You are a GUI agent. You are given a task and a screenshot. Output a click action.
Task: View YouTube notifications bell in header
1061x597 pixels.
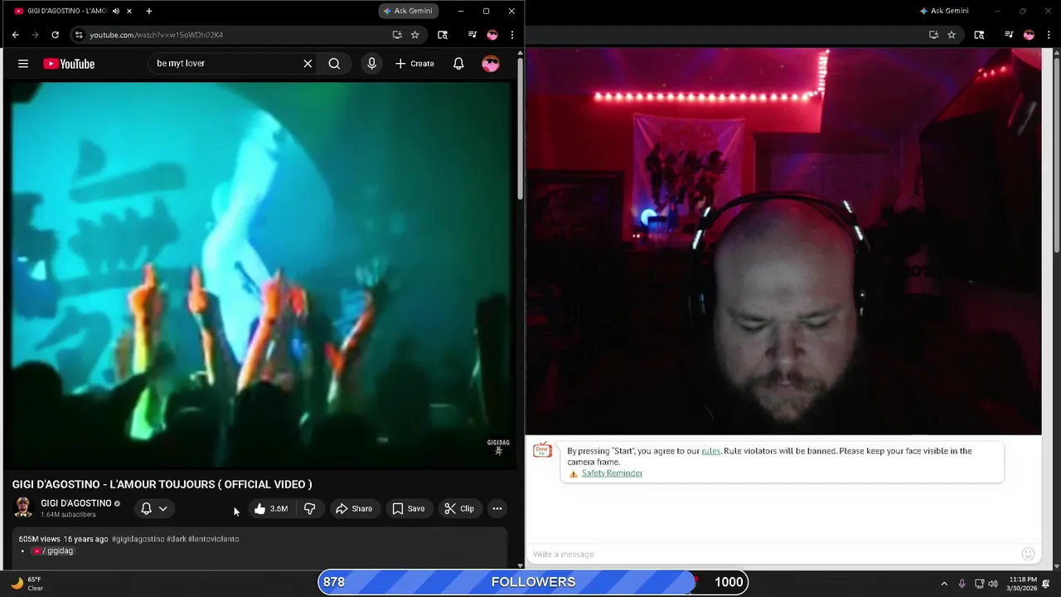(458, 64)
